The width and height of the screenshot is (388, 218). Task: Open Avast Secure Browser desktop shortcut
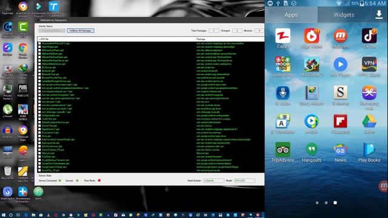tap(23, 7)
